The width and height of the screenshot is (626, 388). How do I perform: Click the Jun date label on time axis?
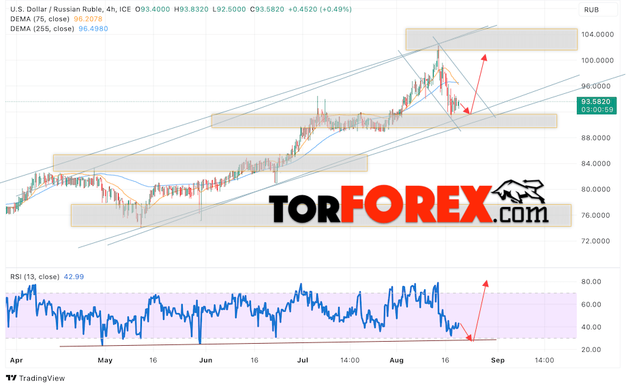(x=206, y=360)
